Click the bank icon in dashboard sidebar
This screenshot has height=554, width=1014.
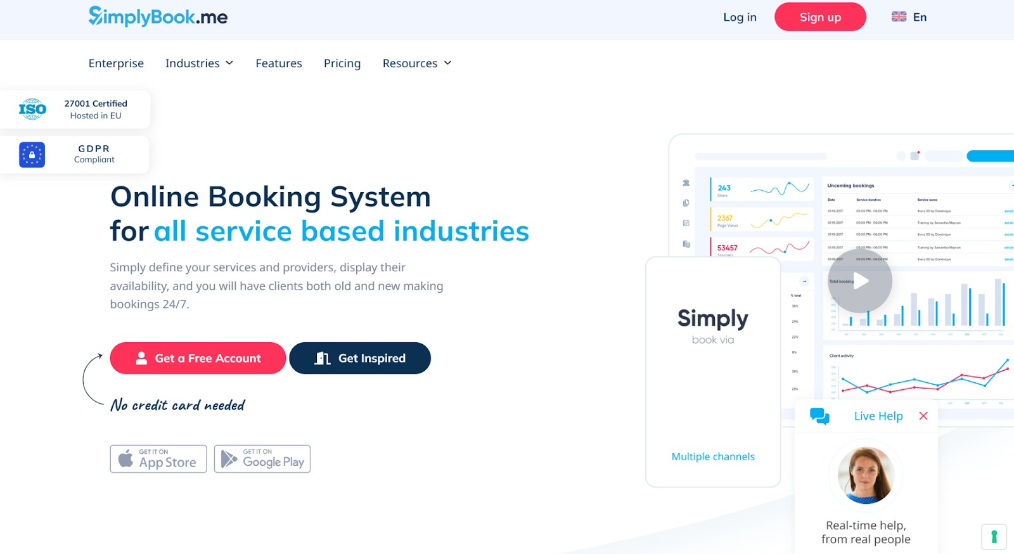686,183
